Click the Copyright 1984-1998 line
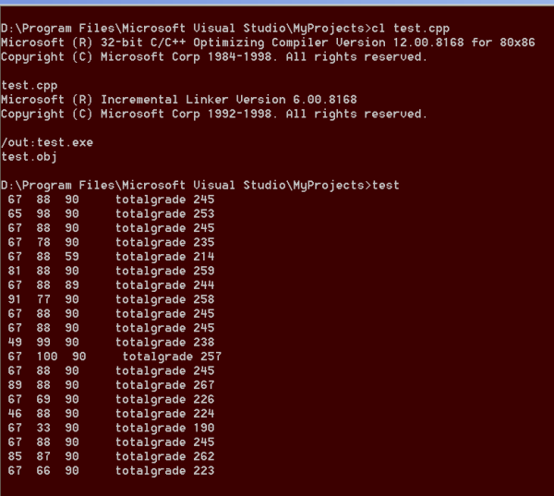Screen dimensions: 554x496 [x=213, y=56]
